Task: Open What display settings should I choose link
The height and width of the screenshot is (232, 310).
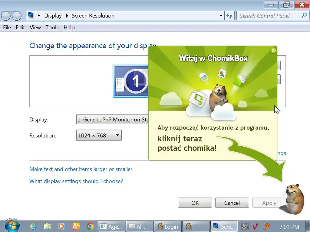Action: (x=76, y=181)
